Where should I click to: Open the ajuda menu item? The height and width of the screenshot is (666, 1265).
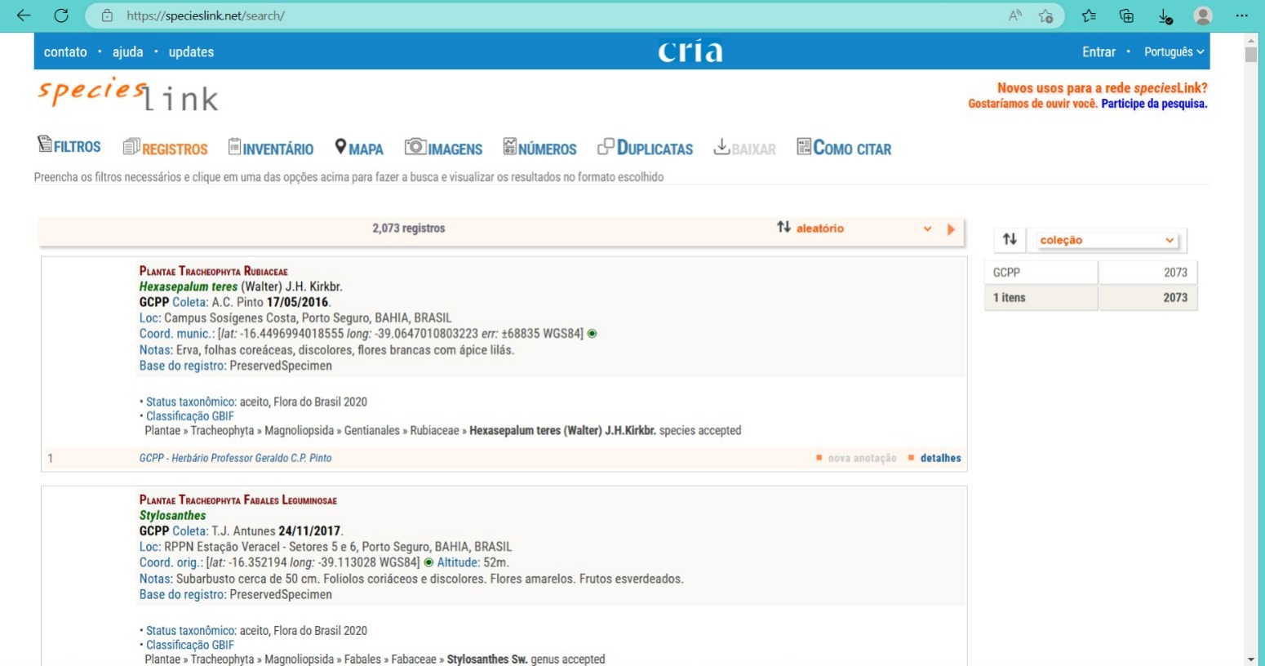tap(127, 51)
